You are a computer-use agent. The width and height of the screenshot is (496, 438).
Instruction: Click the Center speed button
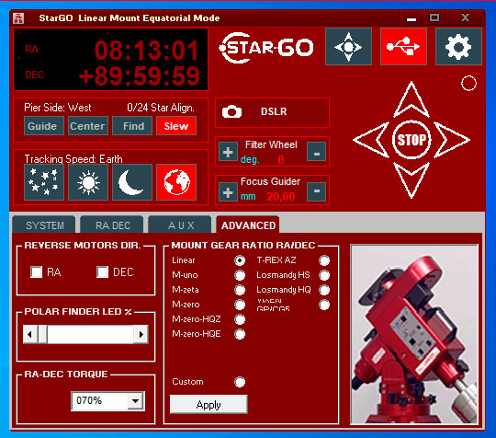(88, 126)
